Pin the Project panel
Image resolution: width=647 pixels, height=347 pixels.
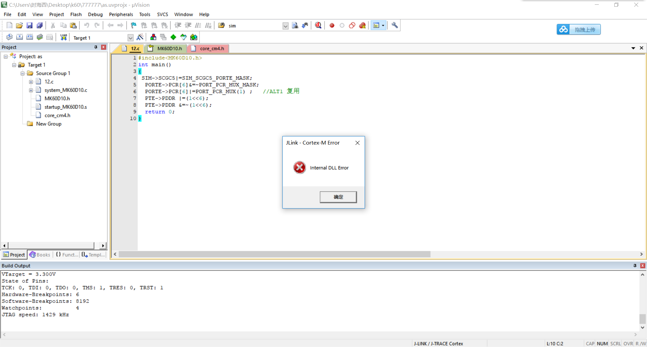point(96,47)
